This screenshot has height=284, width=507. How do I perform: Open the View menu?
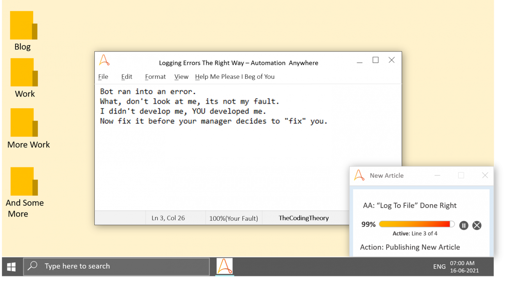click(181, 77)
